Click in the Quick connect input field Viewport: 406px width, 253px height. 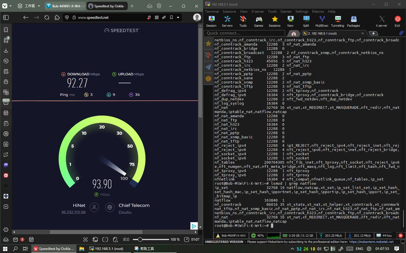click(x=245, y=33)
